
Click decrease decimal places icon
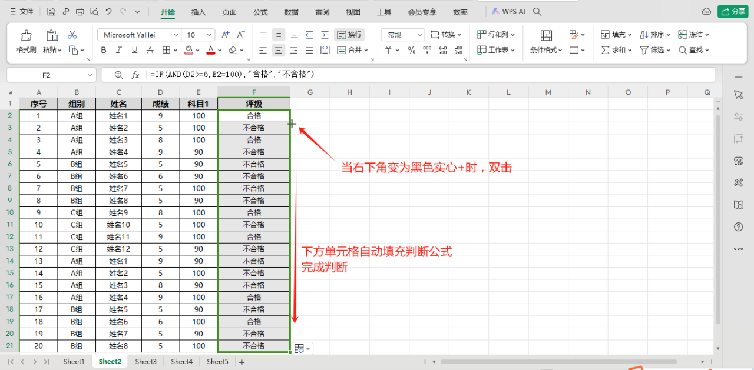pyautogui.click(x=459, y=50)
